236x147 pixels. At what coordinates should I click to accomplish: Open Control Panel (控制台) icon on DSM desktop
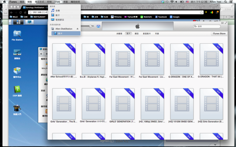tap(17, 54)
